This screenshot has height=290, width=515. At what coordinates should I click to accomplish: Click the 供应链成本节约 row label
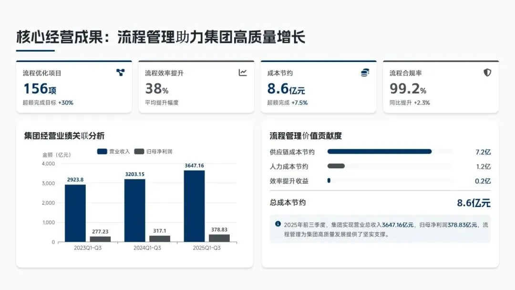(292, 152)
